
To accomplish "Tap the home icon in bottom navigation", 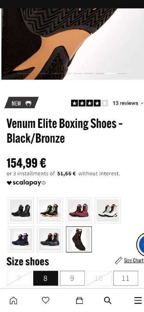I will 13,300.
